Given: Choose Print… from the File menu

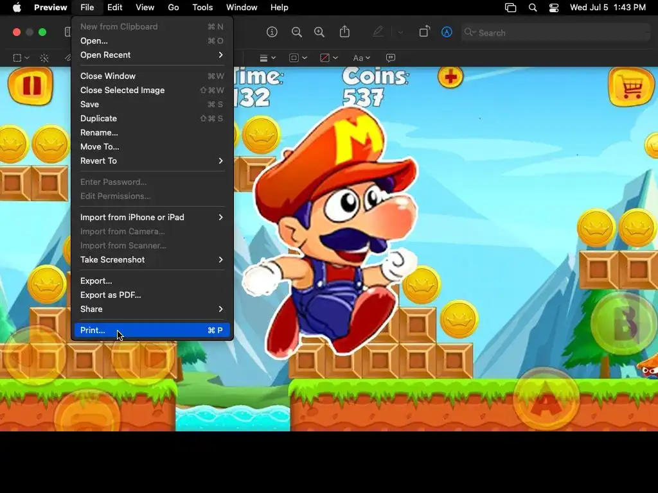Looking at the screenshot, I should [152, 331].
